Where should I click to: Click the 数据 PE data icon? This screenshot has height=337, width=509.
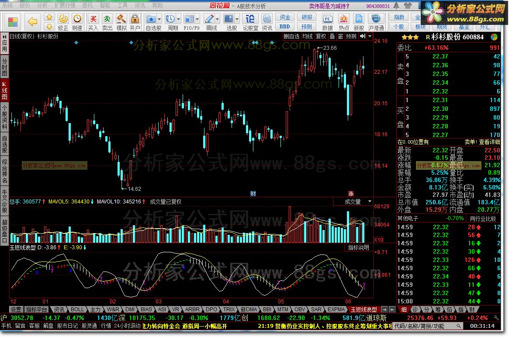point(328,22)
